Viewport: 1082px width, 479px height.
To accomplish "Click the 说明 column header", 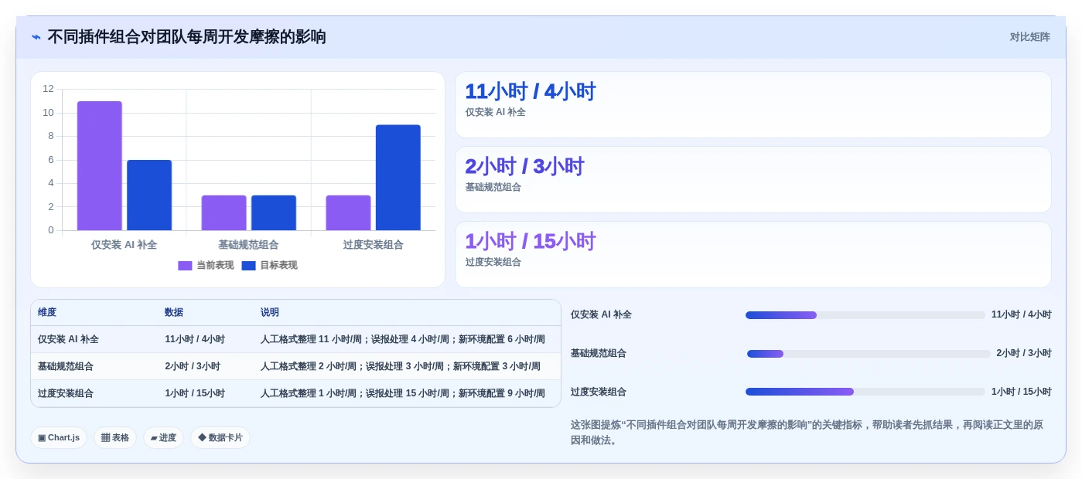I will click(270, 312).
